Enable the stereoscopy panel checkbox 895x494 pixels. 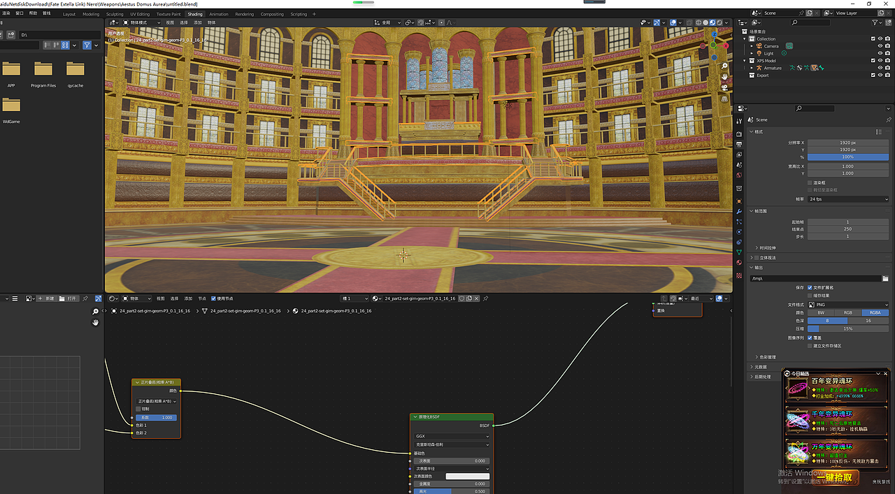click(757, 258)
